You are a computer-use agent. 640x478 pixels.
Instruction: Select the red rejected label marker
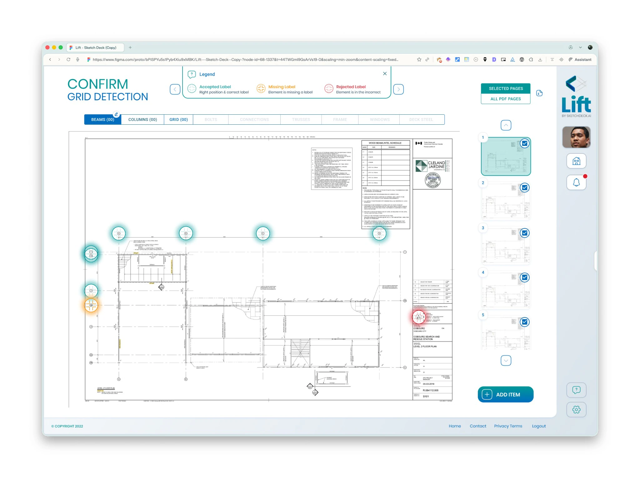click(x=418, y=317)
